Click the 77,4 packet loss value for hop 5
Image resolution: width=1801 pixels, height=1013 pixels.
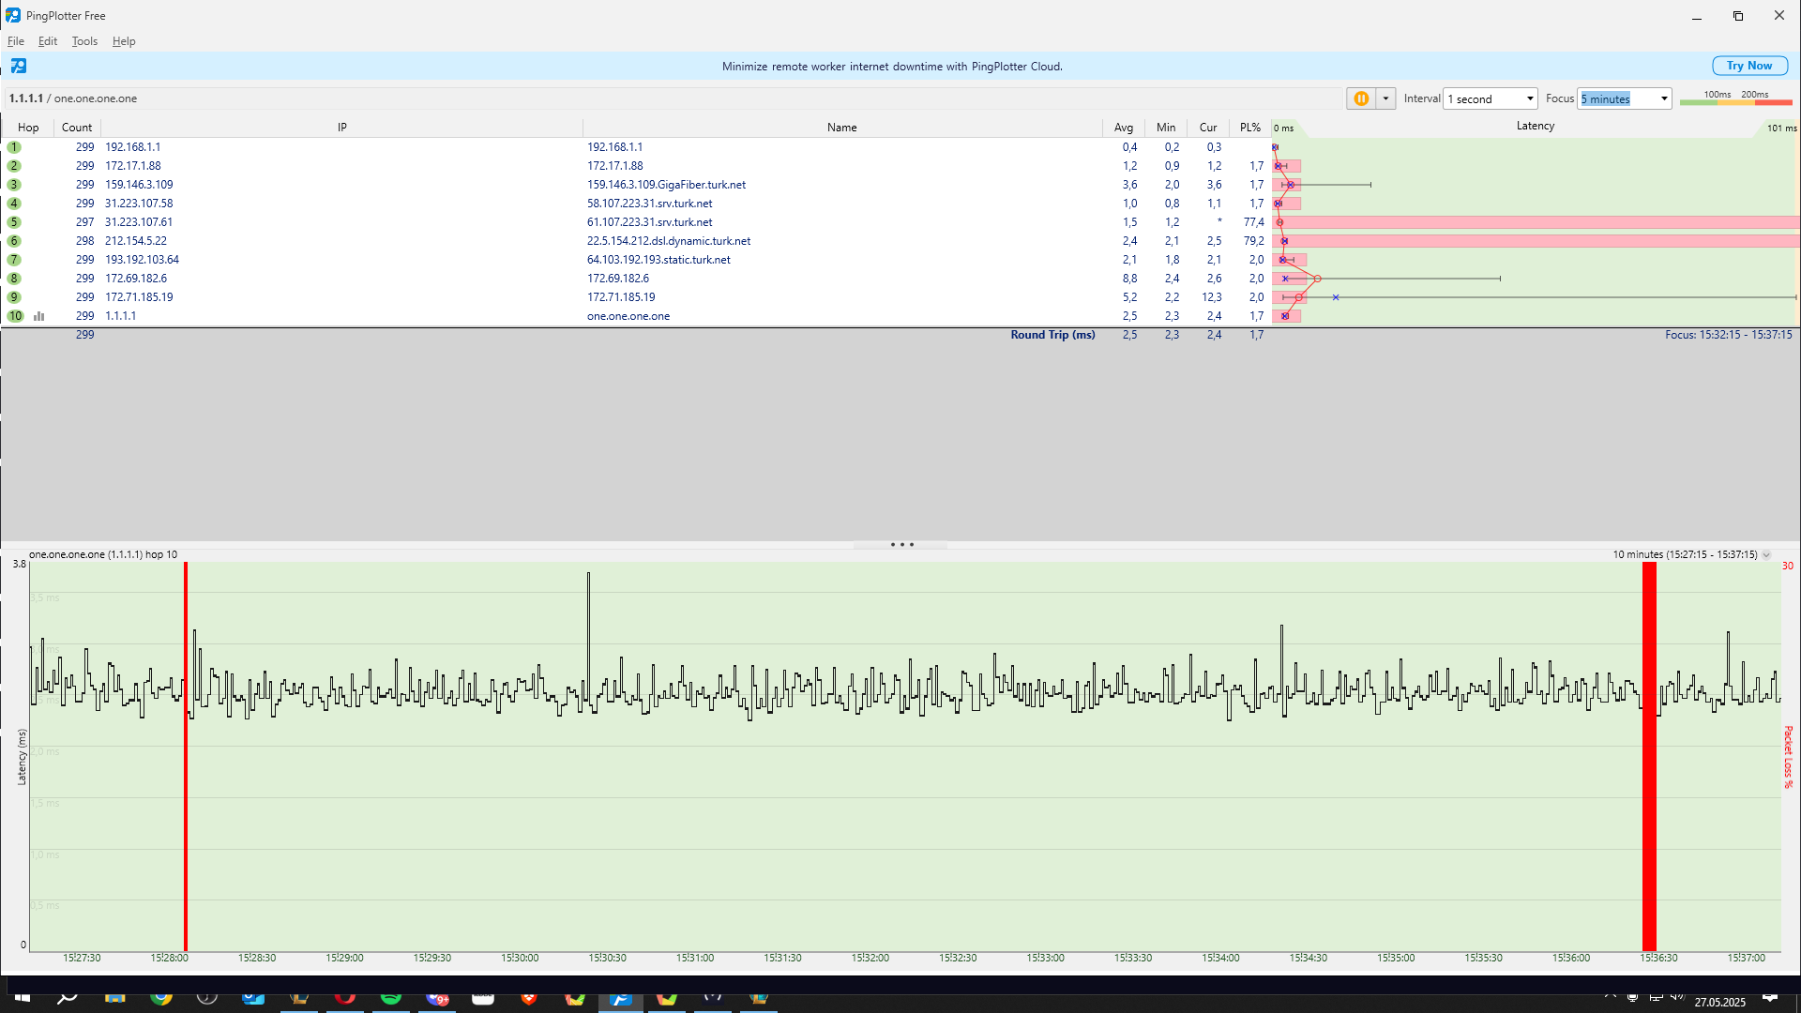[1254, 222]
